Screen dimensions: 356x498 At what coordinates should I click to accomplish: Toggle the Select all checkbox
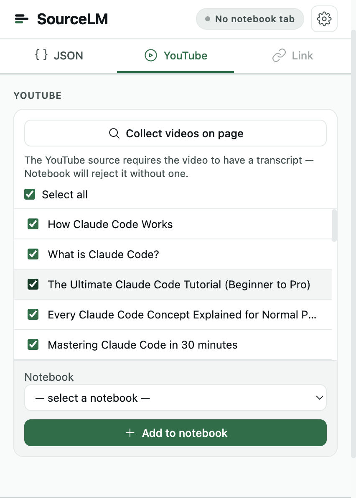pos(30,194)
